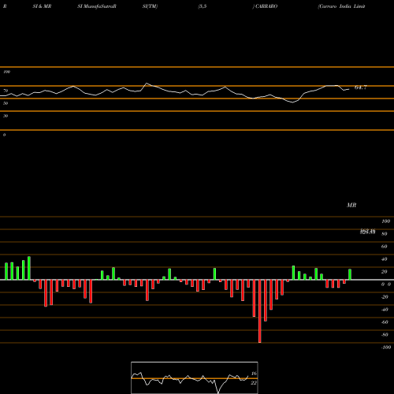Click the RSI axis label 30

6,116
